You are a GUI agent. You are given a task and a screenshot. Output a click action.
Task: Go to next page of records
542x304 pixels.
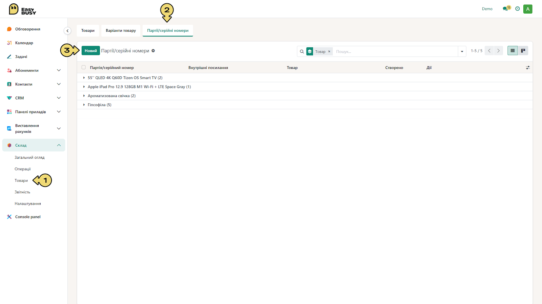tap(498, 51)
